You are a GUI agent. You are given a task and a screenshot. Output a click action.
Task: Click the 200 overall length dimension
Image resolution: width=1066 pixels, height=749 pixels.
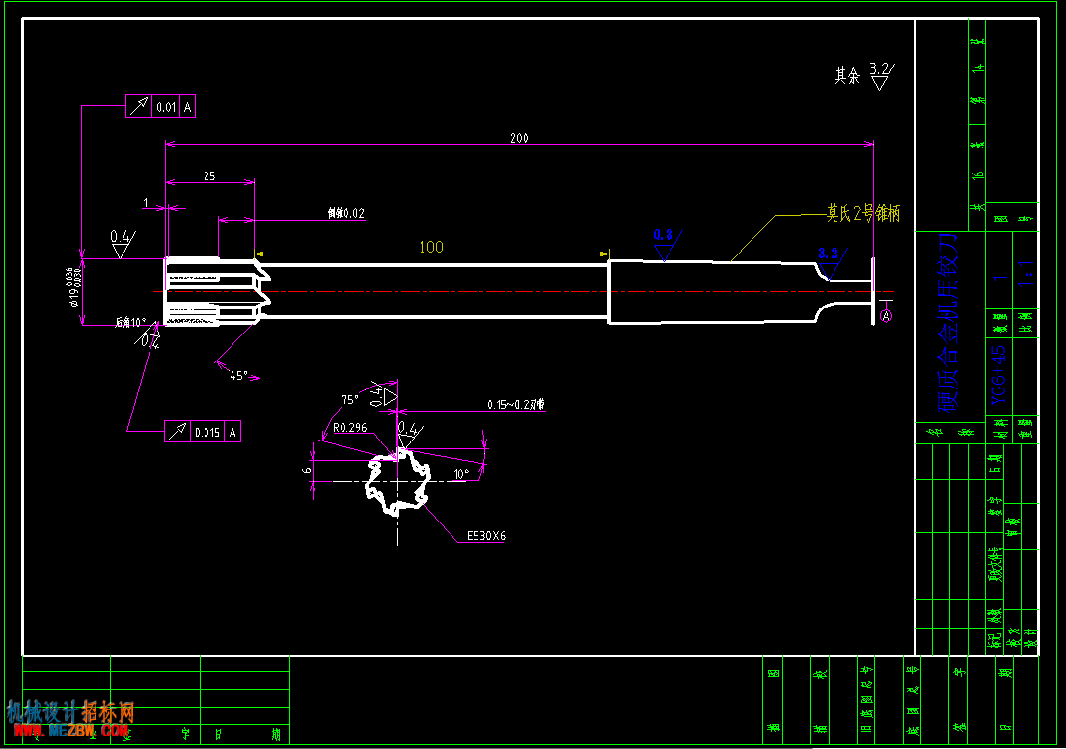pyautogui.click(x=519, y=138)
